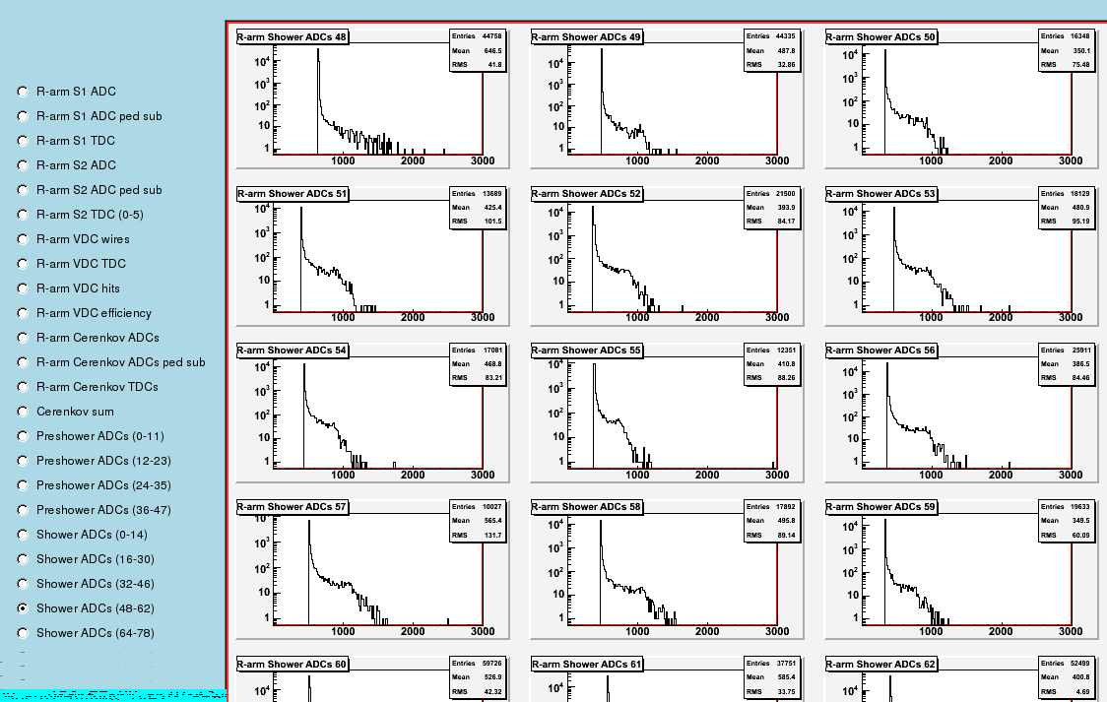
Task: Click the R-arm Shower ADCs 57 histogram
Action: 372,569
